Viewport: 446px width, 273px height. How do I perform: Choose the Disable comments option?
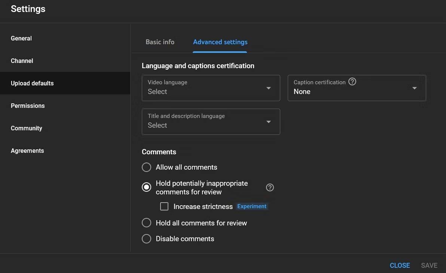coord(147,239)
